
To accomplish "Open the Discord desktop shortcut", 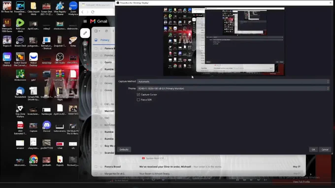I will point(47,126).
